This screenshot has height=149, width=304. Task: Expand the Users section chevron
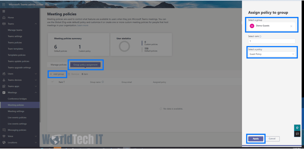(36, 74)
